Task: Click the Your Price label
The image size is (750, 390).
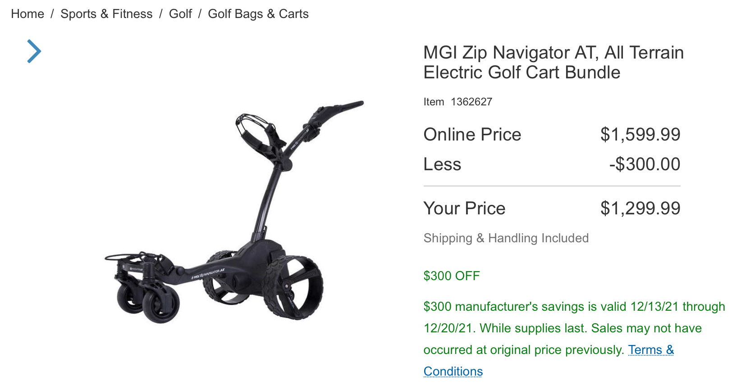Action: 464,208
